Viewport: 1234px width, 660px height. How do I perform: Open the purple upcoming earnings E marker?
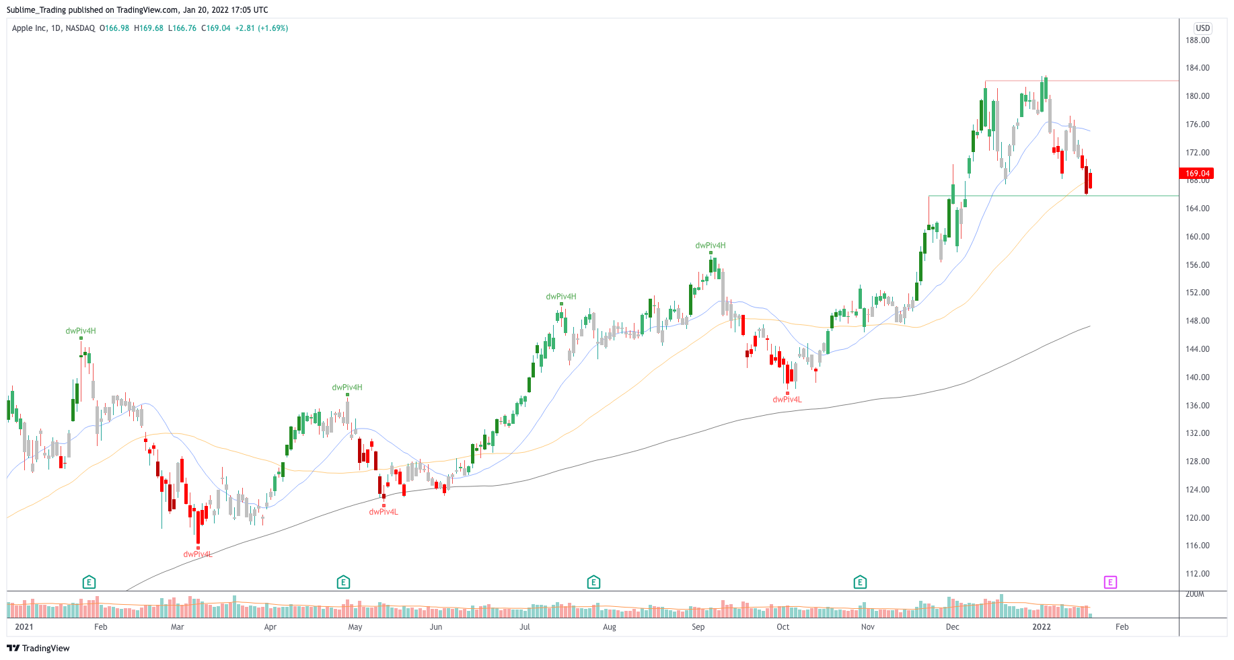1110,582
